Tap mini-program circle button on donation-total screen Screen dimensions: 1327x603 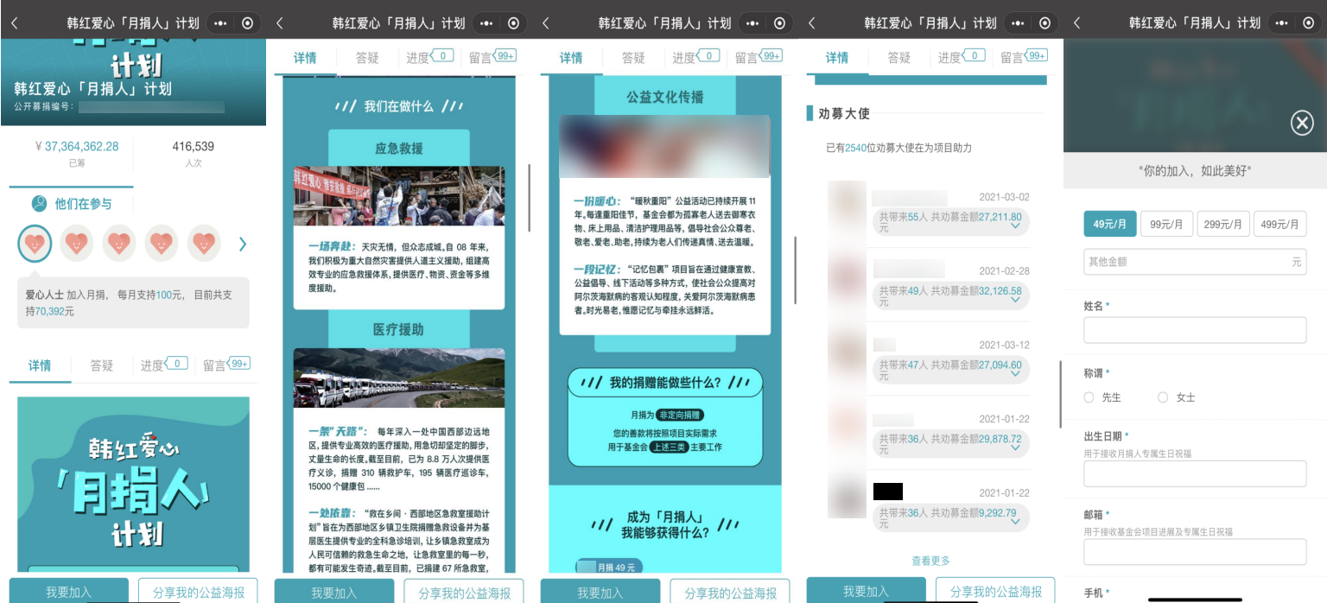tap(248, 23)
